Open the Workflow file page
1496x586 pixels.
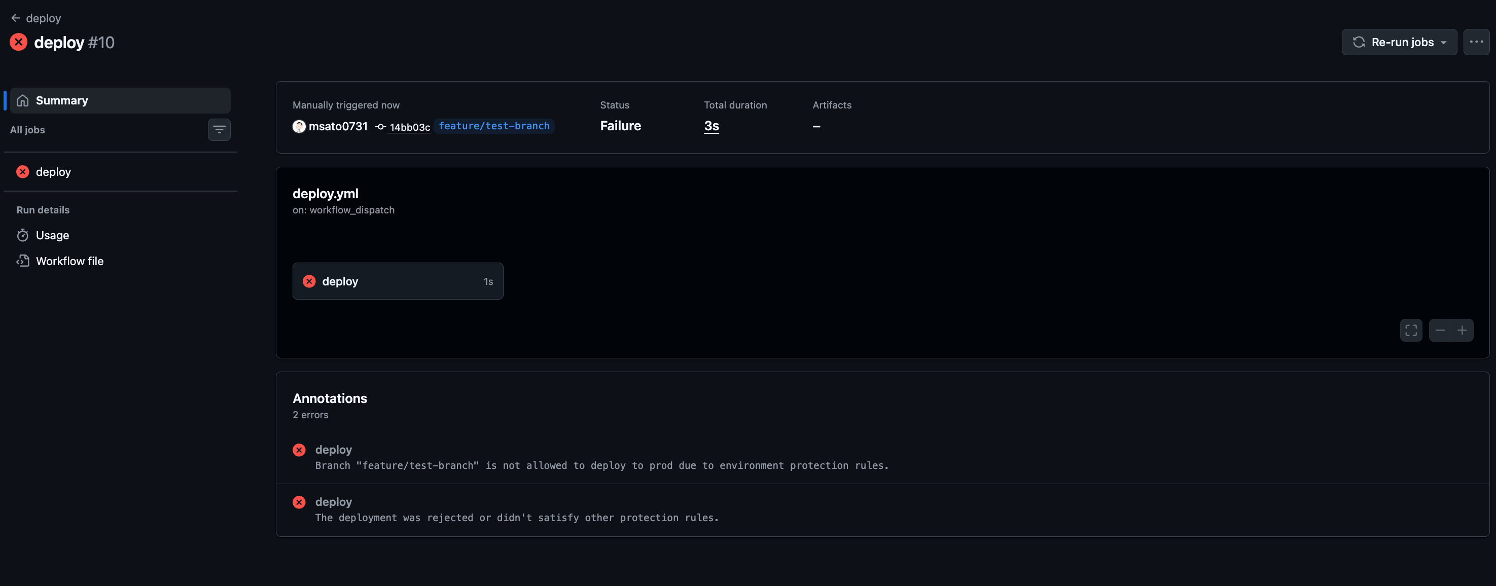120,261
